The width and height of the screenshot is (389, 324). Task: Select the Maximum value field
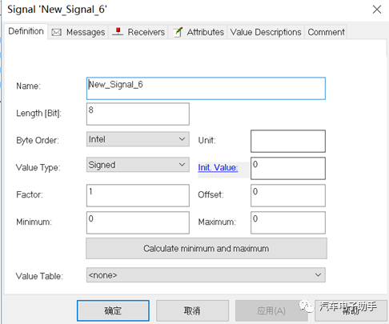pyautogui.click(x=288, y=222)
